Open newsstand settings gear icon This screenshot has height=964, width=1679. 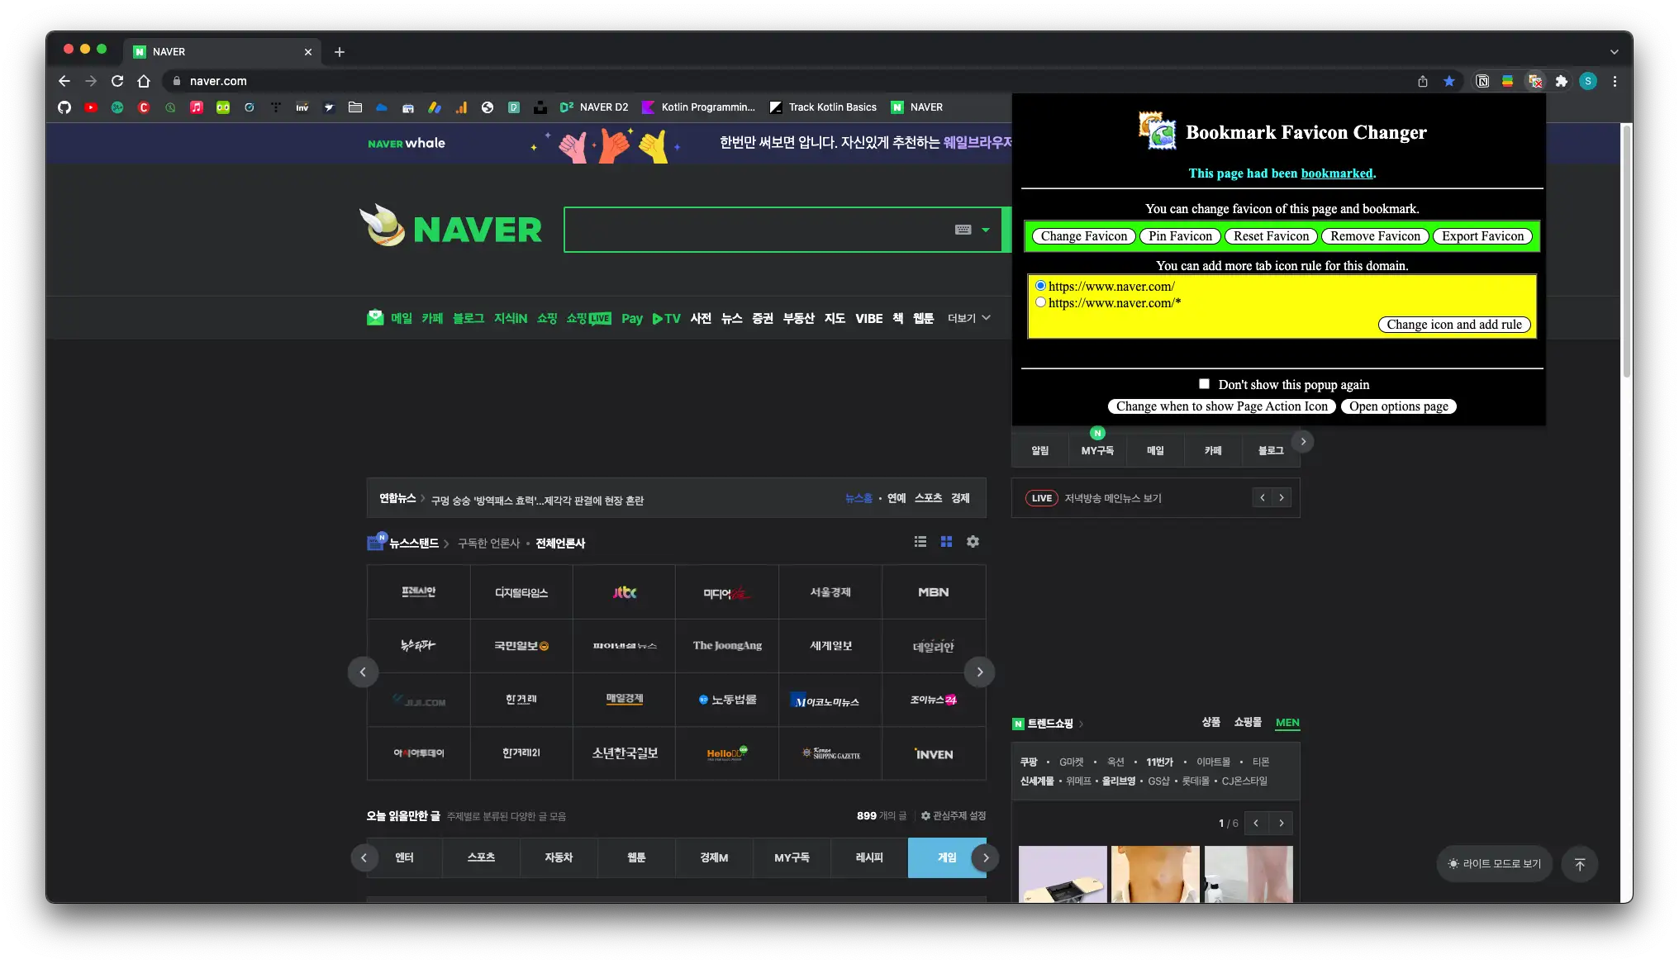point(973,542)
